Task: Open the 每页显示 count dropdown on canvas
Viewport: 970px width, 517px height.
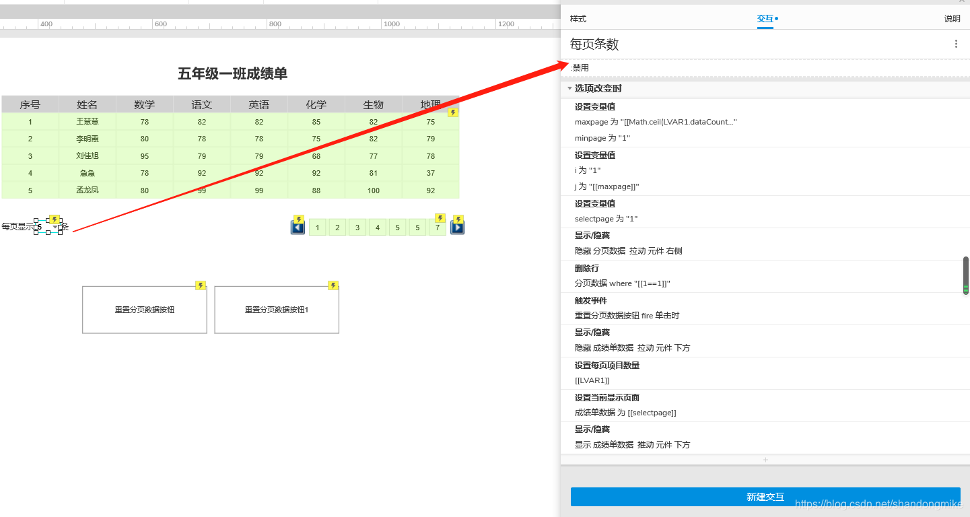Action: tap(48, 227)
